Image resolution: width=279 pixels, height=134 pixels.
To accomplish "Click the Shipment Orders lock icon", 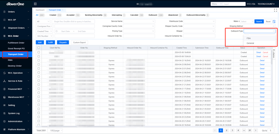I will coord(5,28).
